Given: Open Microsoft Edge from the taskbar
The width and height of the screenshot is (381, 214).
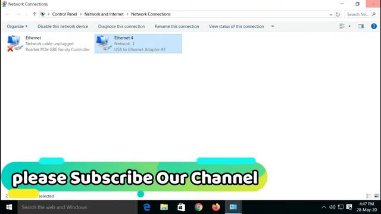Looking at the screenshot, I should (147, 207).
